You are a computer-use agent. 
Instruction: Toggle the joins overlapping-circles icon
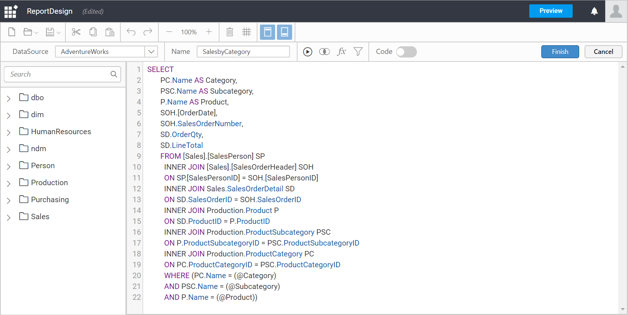coord(324,52)
